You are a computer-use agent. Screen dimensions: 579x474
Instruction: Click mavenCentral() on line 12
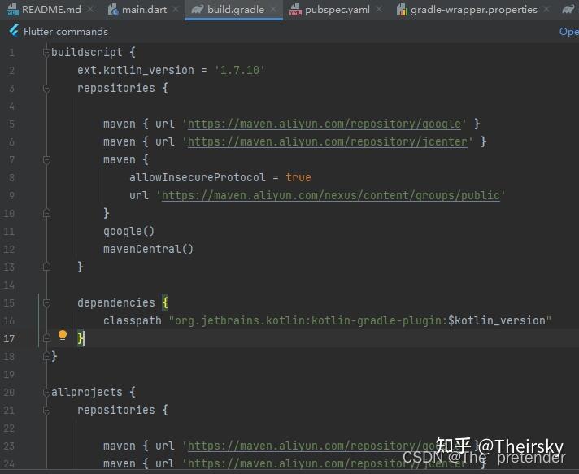(x=148, y=249)
